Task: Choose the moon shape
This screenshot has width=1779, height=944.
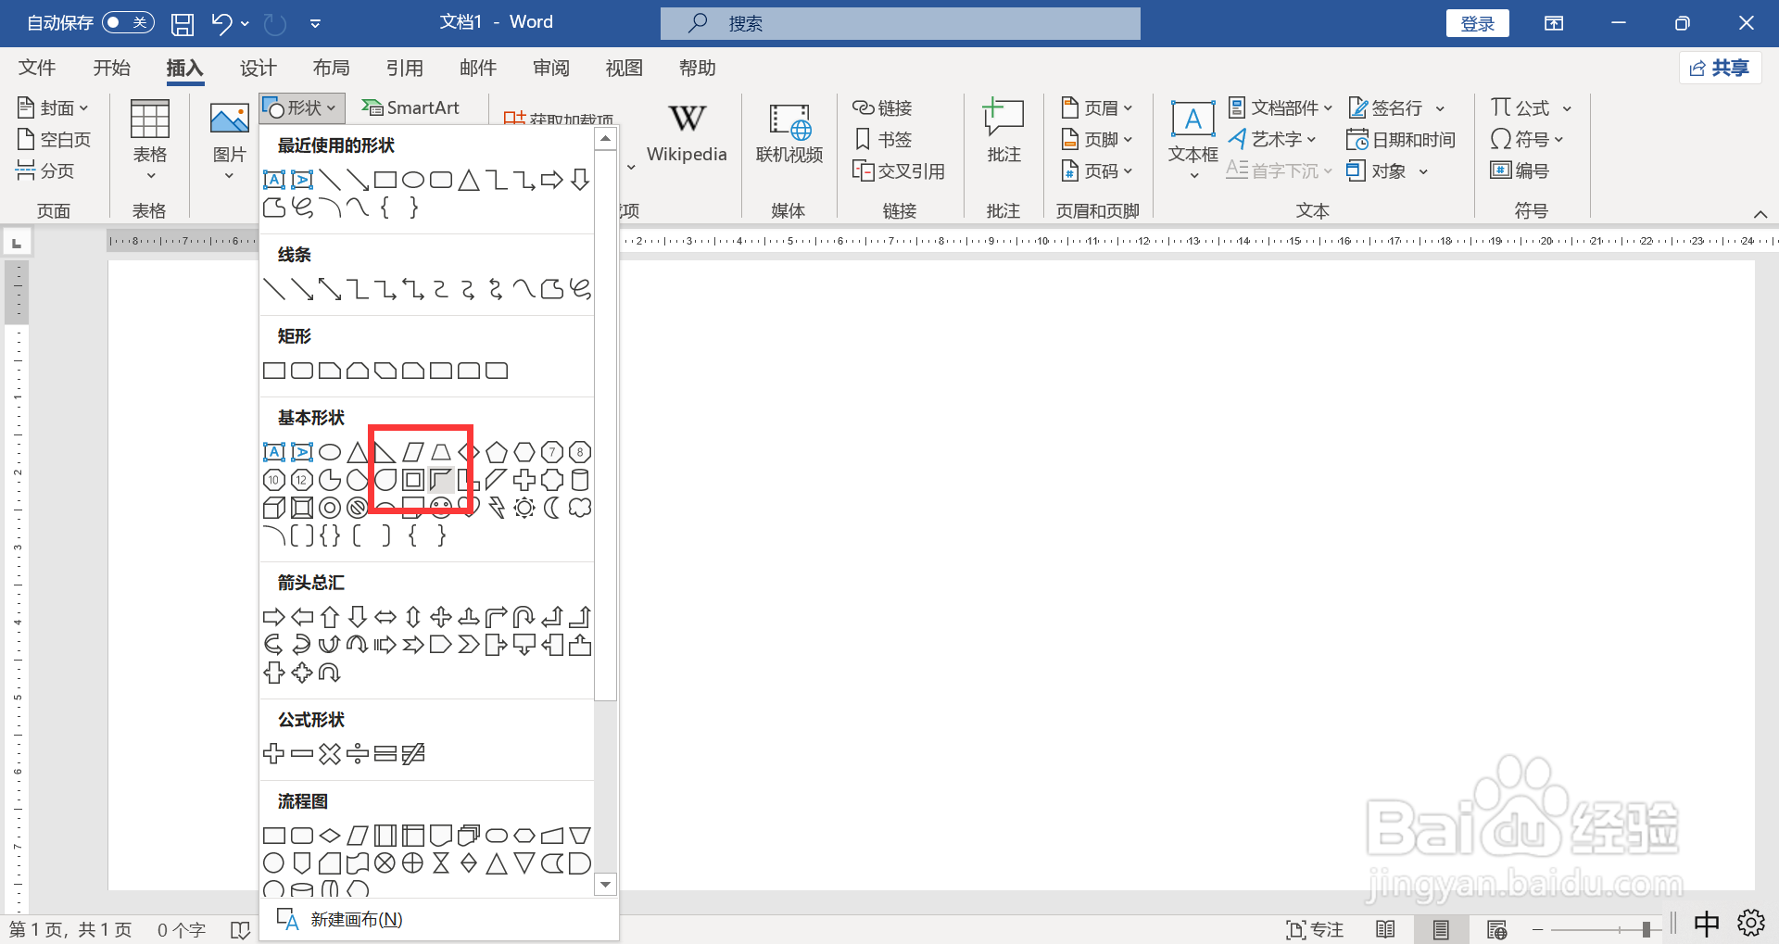Action: (552, 508)
